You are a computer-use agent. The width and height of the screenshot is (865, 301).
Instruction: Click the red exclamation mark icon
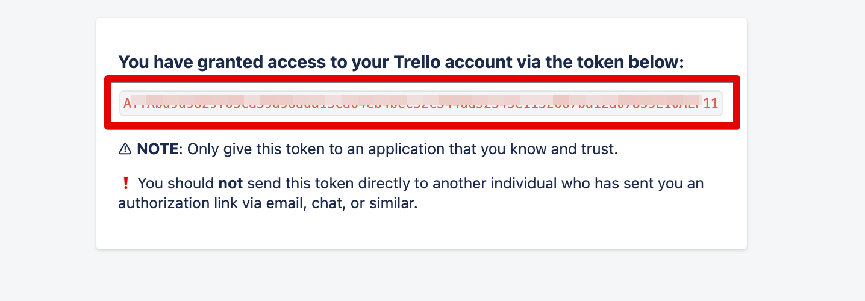coord(125,183)
